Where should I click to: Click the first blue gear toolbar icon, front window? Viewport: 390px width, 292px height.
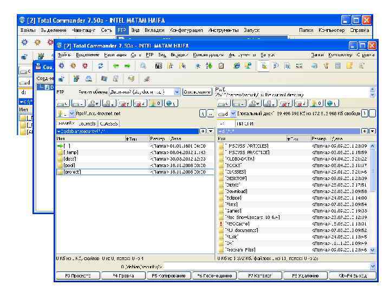pos(61,66)
